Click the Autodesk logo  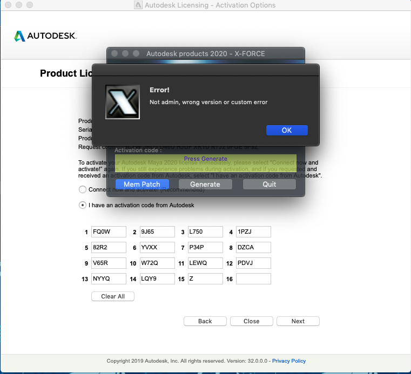pyautogui.click(x=45, y=36)
